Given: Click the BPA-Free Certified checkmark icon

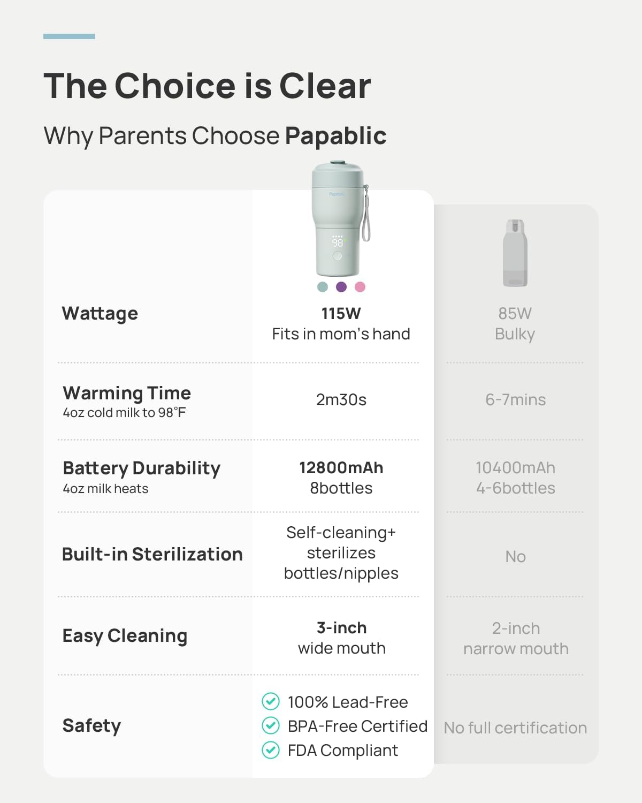Looking at the screenshot, I should [x=271, y=725].
